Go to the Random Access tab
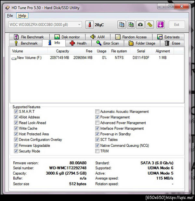Viewport: 195px width, 201px height. pyautogui.click(x=131, y=37)
